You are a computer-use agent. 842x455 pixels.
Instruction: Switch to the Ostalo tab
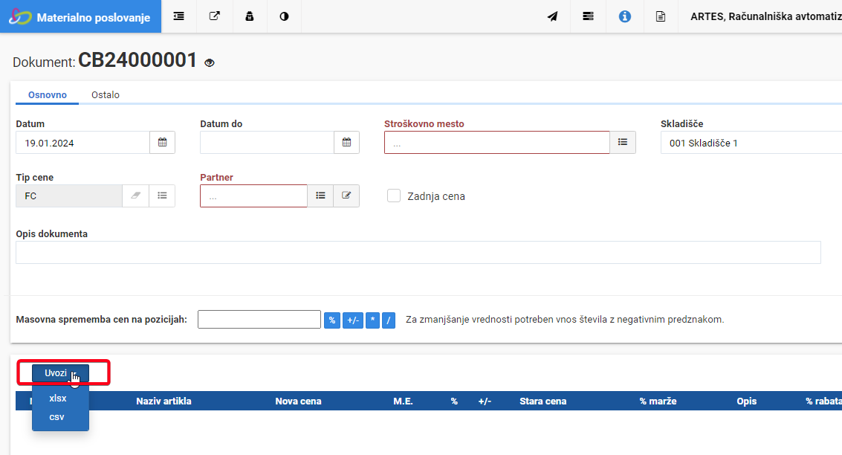click(x=106, y=94)
